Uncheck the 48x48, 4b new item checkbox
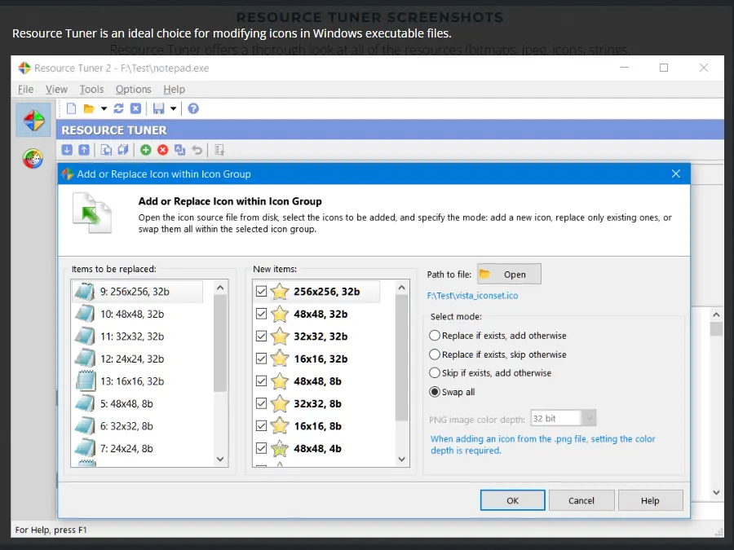Viewport: 734px width, 550px height. pyautogui.click(x=261, y=448)
